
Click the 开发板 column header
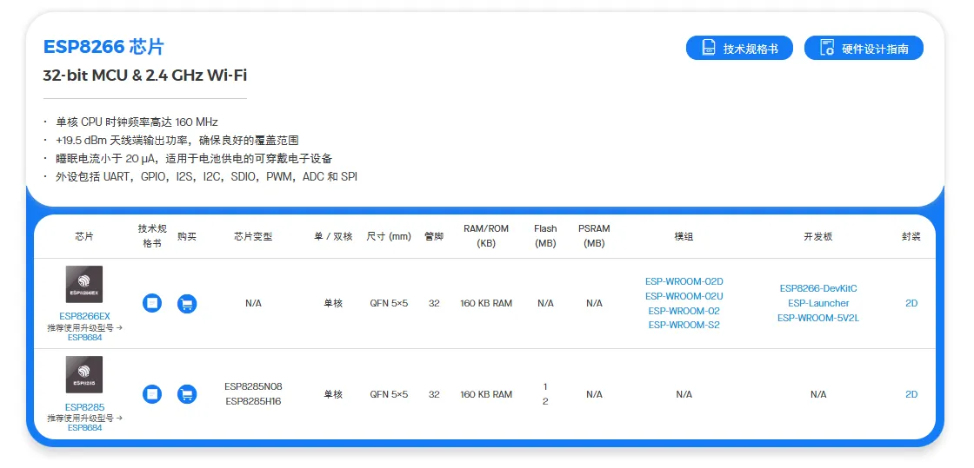click(818, 236)
